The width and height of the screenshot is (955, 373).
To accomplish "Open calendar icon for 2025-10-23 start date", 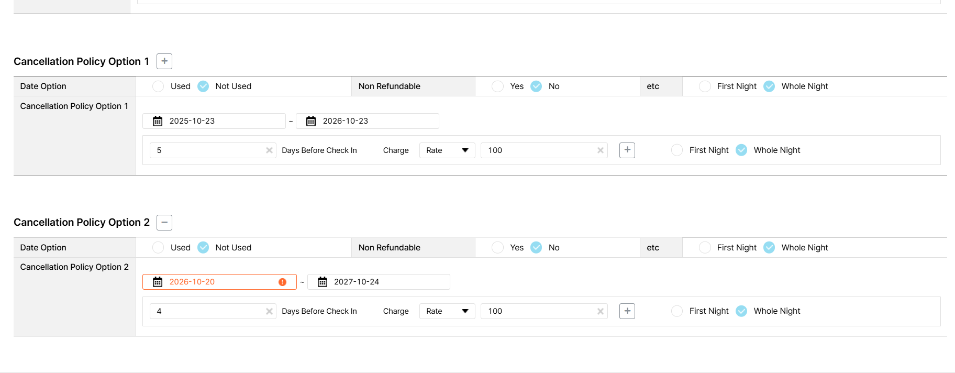I will [158, 121].
